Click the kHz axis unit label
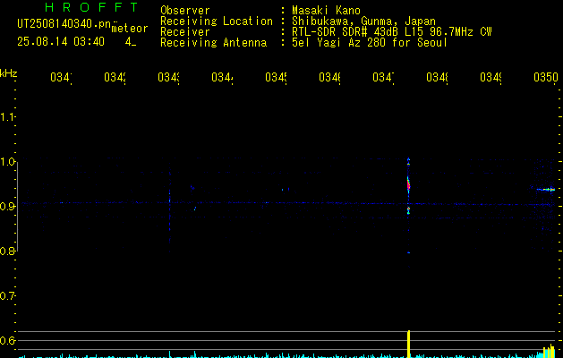This screenshot has width=563, height=358. pyautogui.click(x=9, y=72)
